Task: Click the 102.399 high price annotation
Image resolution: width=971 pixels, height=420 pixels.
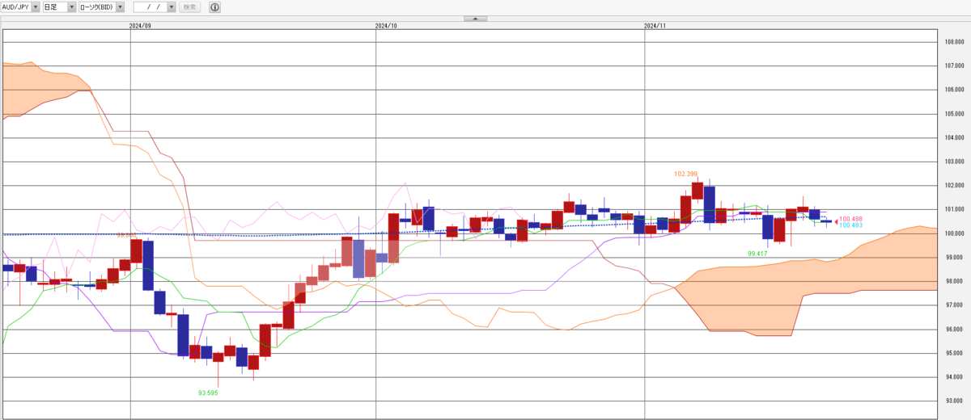Action: (x=685, y=174)
